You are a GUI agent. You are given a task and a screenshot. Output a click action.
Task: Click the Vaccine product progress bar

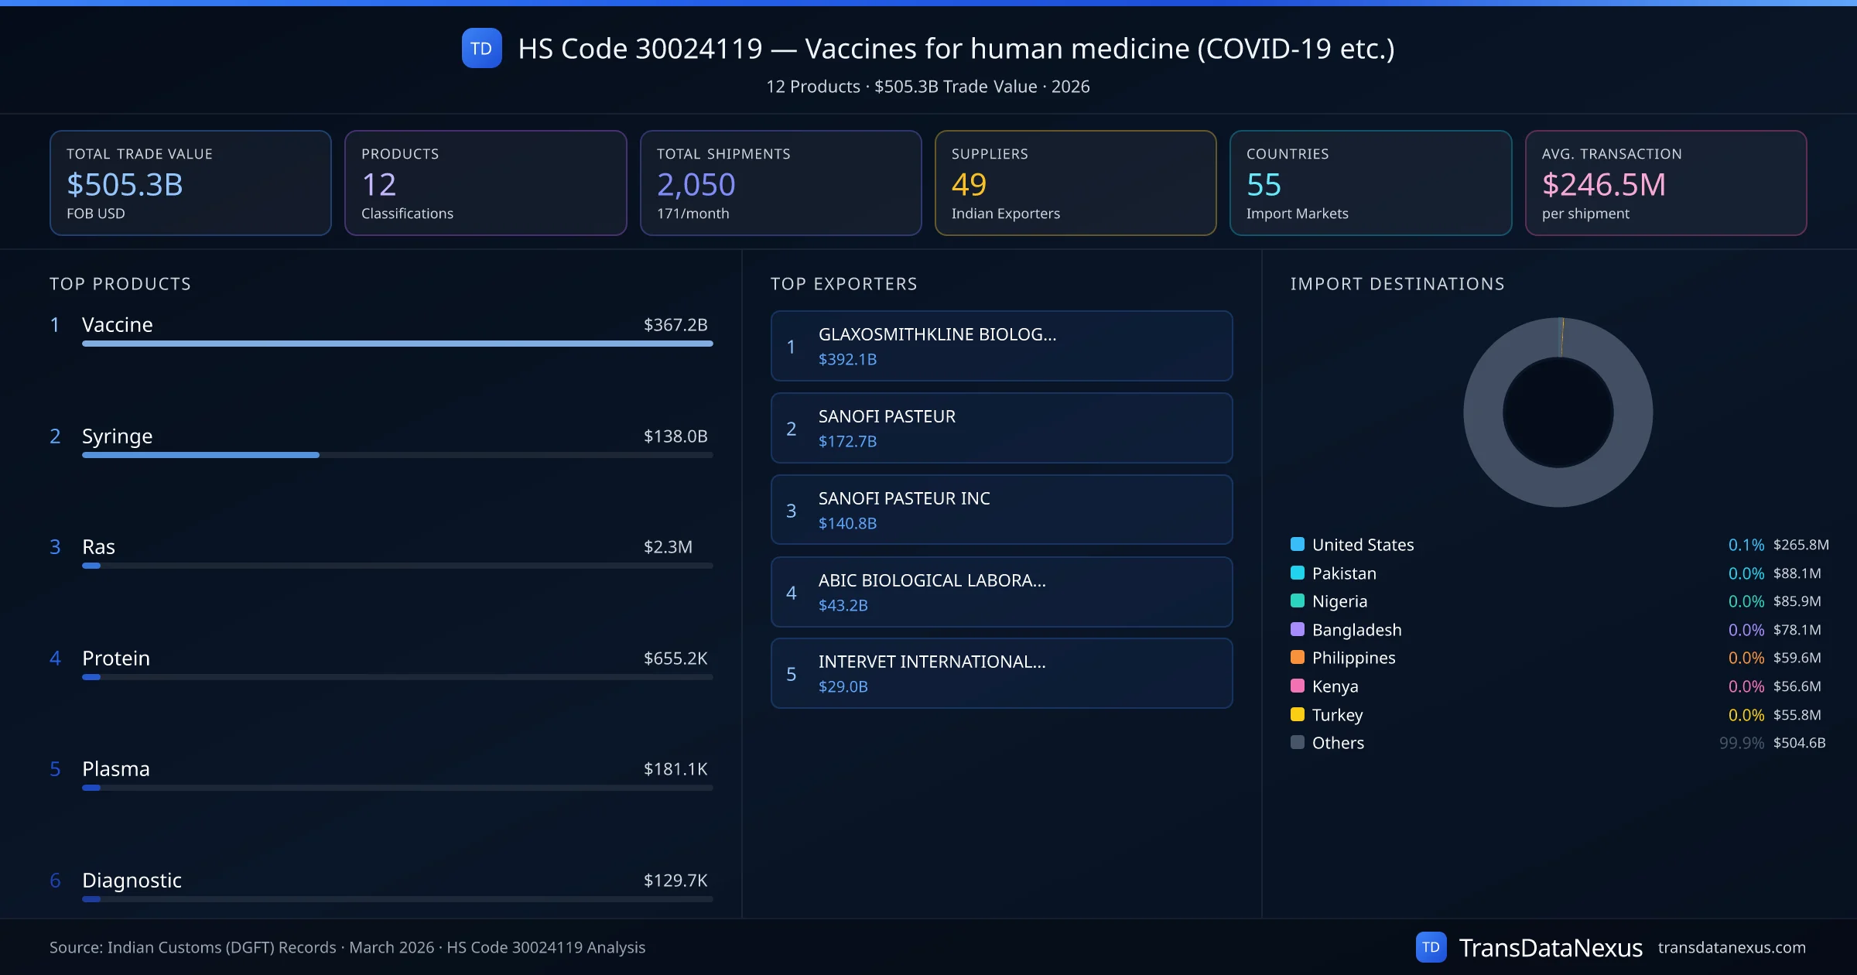[397, 344]
